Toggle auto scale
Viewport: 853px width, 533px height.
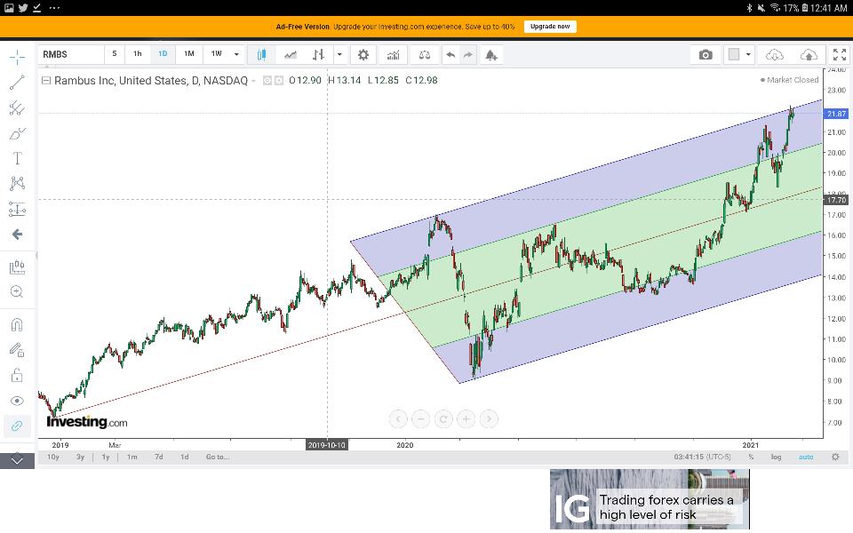(806, 457)
